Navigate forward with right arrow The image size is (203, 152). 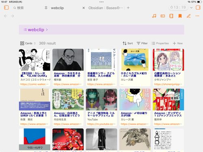[x=13, y=16]
